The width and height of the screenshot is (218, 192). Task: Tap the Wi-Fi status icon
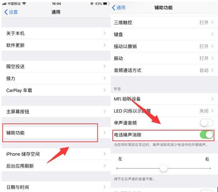pyautogui.click(x=24, y=4)
